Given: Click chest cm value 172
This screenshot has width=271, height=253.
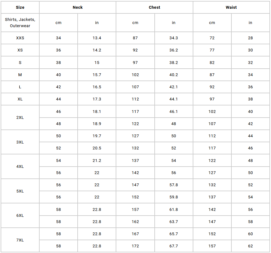Looking at the screenshot, I should [x=135, y=246].
